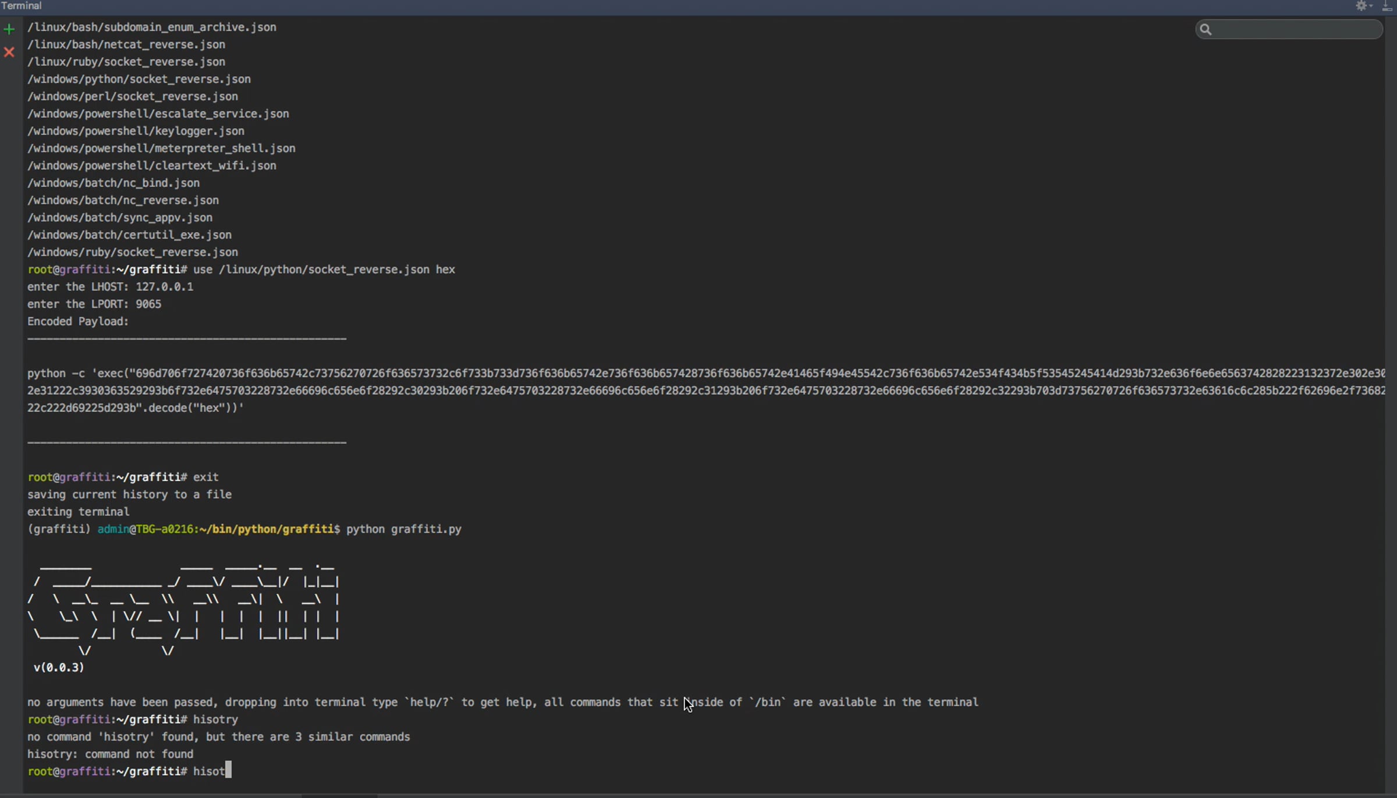
Task: Select the Terminal panel title
Action: [21, 6]
